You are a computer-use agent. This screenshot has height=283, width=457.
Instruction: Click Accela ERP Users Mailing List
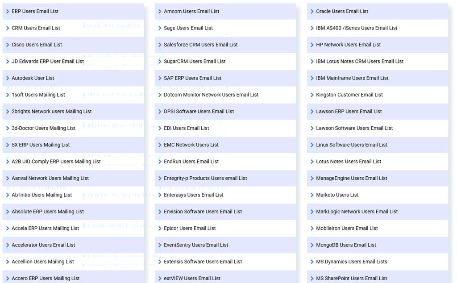tap(45, 228)
